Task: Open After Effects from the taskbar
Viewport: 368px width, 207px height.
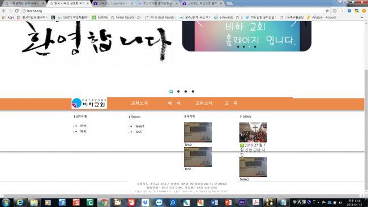Action: (242, 202)
